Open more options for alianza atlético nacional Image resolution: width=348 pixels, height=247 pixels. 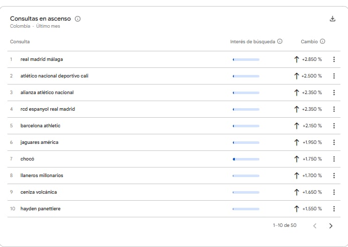click(334, 93)
